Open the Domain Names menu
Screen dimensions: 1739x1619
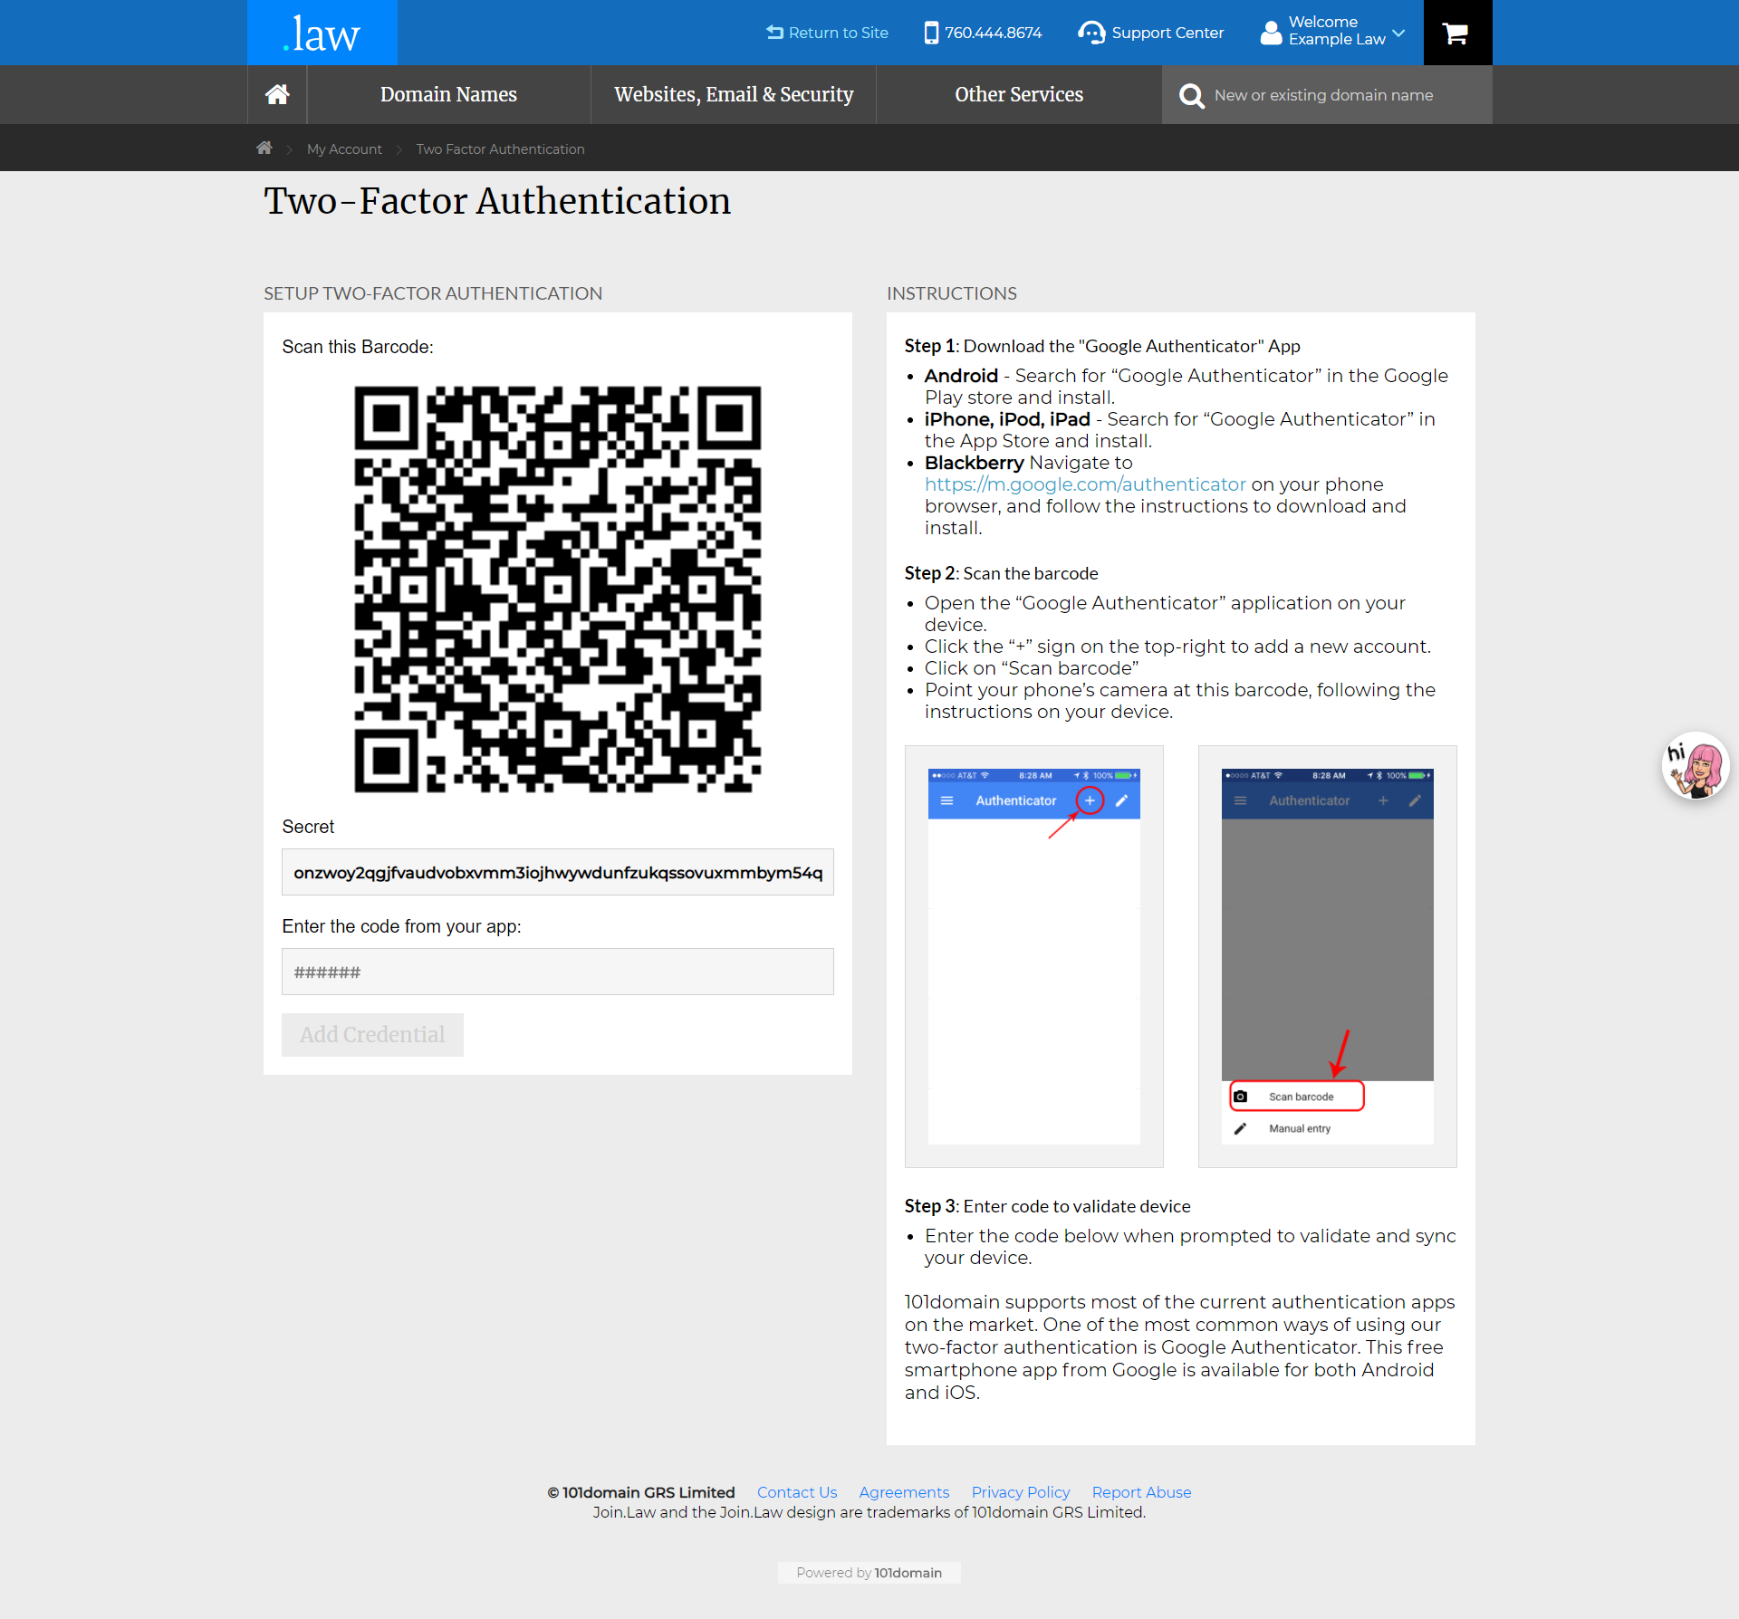pyautogui.click(x=448, y=94)
